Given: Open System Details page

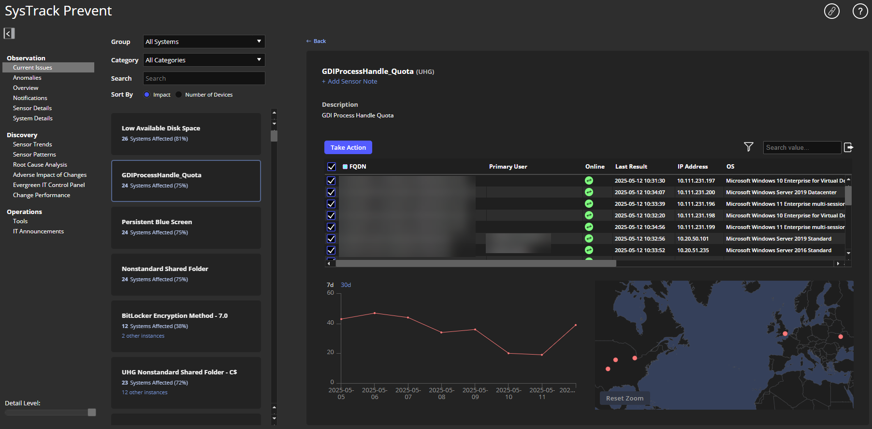Looking at the screenshot, I should tap(33, 118).
